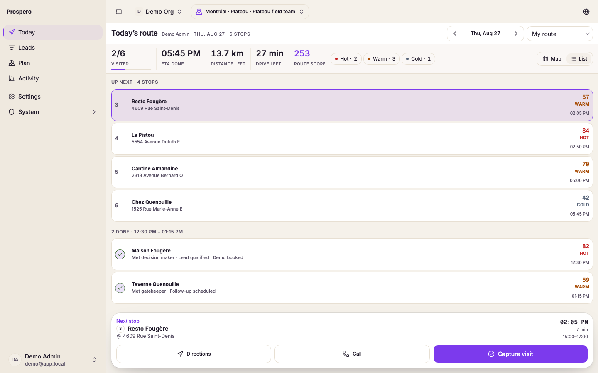Filter by Cold · 1 chip
This screenshot has height=373, width=598.
418,59
